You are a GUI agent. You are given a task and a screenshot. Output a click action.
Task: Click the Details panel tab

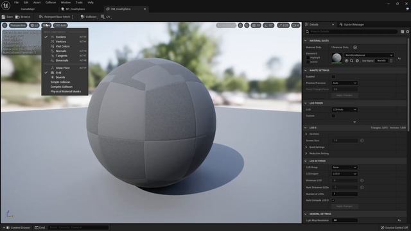pos(314,24)
